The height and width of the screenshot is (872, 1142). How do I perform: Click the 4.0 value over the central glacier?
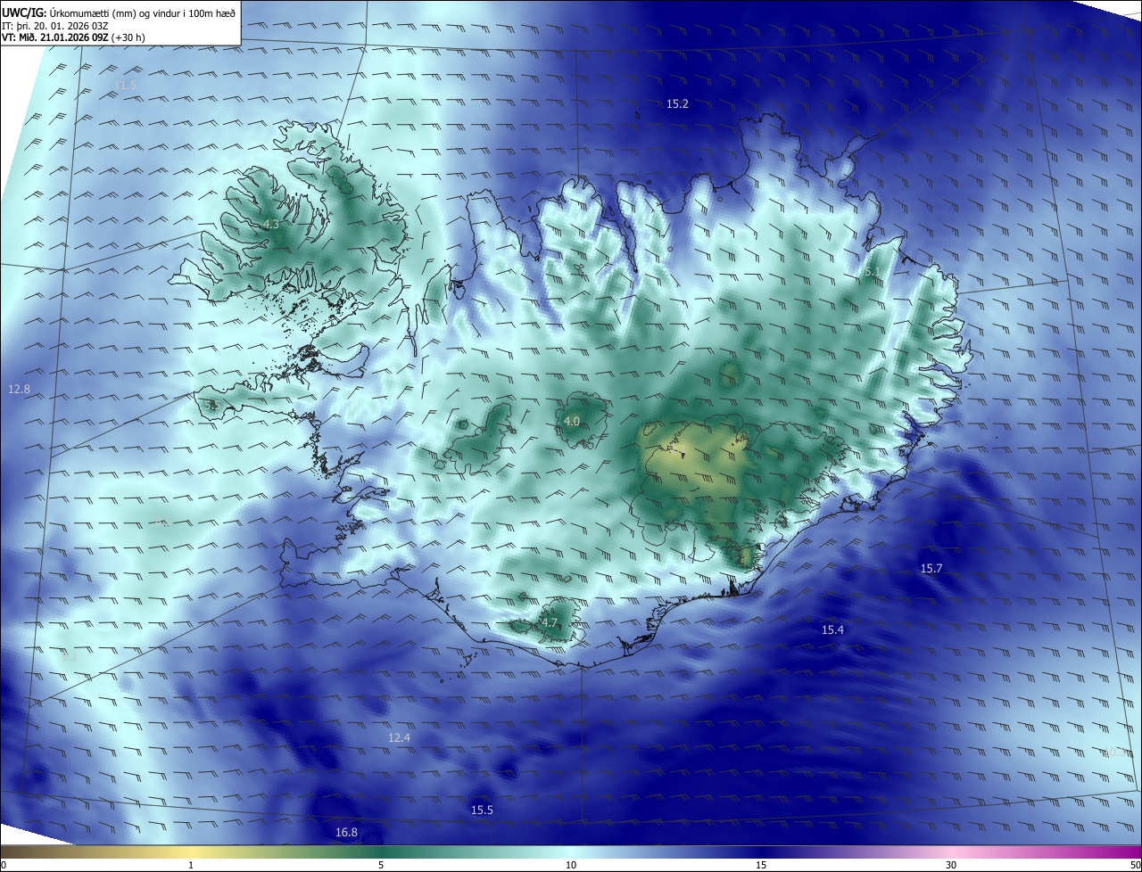point(572,421)
